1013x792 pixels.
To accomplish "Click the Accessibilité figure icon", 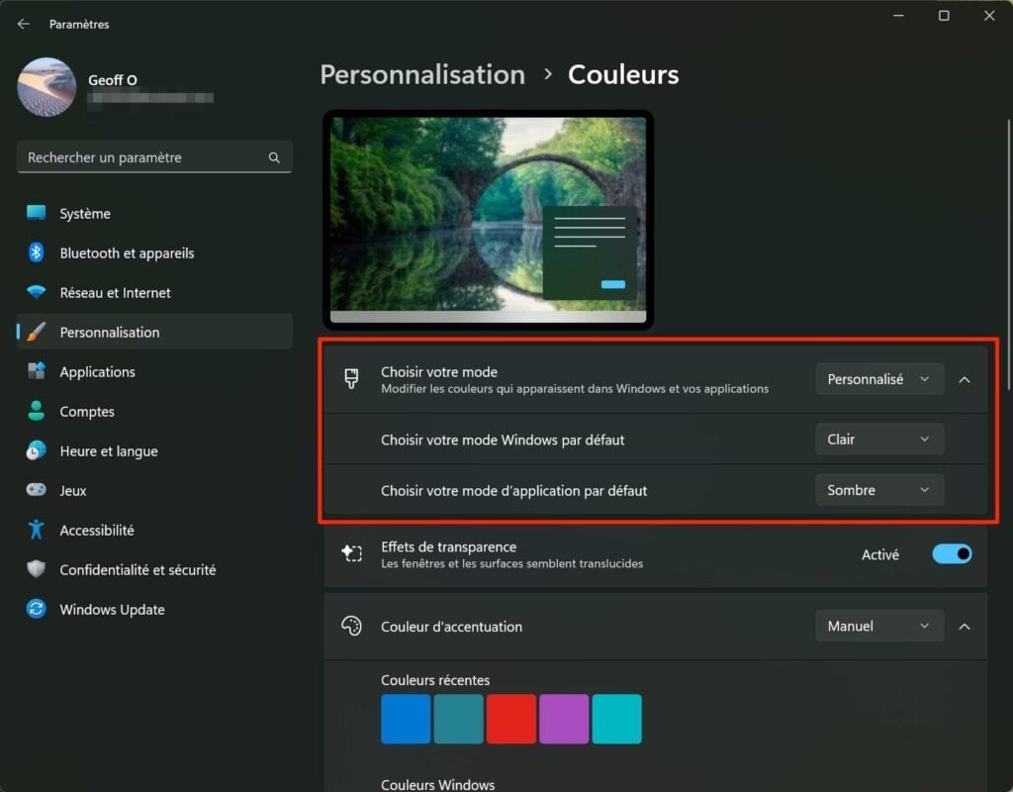I will pyautogui.click(x=37, y=530).
